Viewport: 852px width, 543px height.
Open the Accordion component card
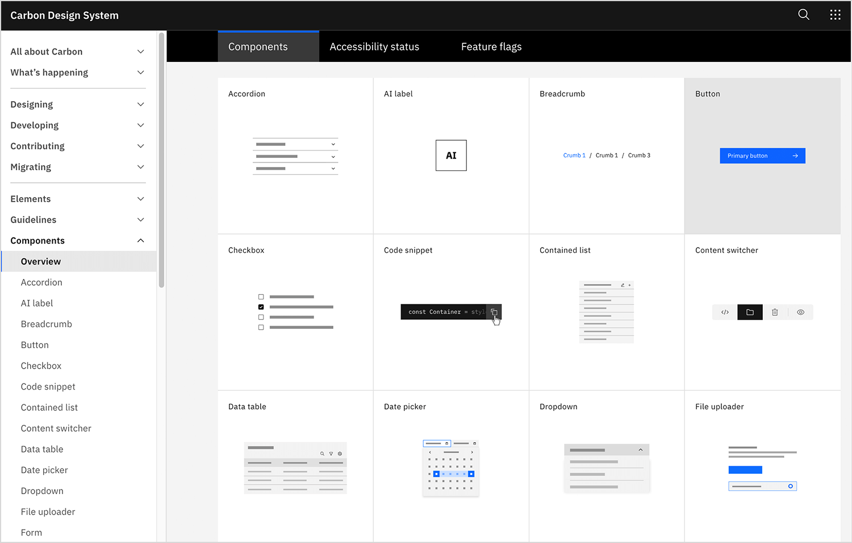pos(295,156)
